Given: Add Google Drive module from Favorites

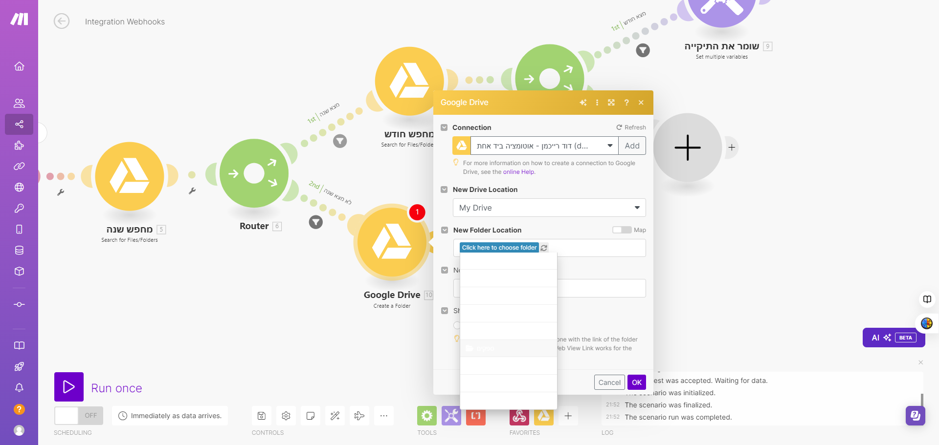Looking at the screenshot, I should [x=544, y=417].
